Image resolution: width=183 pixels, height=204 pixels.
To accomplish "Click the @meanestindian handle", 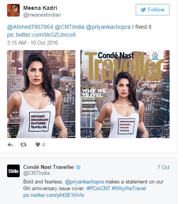I will pyautogui.click(x=42, y=15).
